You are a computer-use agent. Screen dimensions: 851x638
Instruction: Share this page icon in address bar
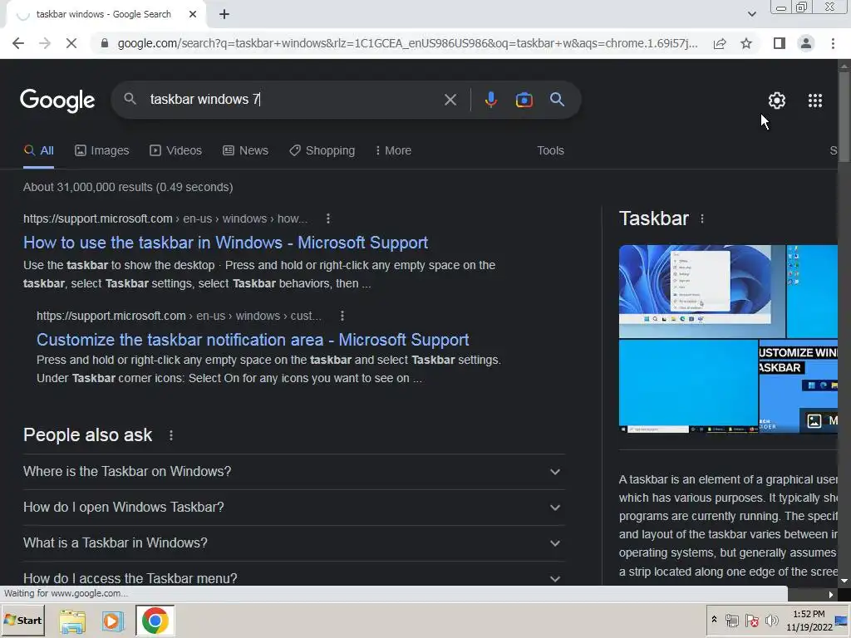(720, 43)
